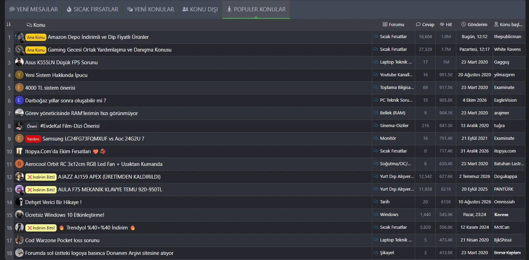Open Amazon Depo İndirimli ve Dip Fiyatlı Ürünler
529x260 pixels.
(x=98, y=37)
